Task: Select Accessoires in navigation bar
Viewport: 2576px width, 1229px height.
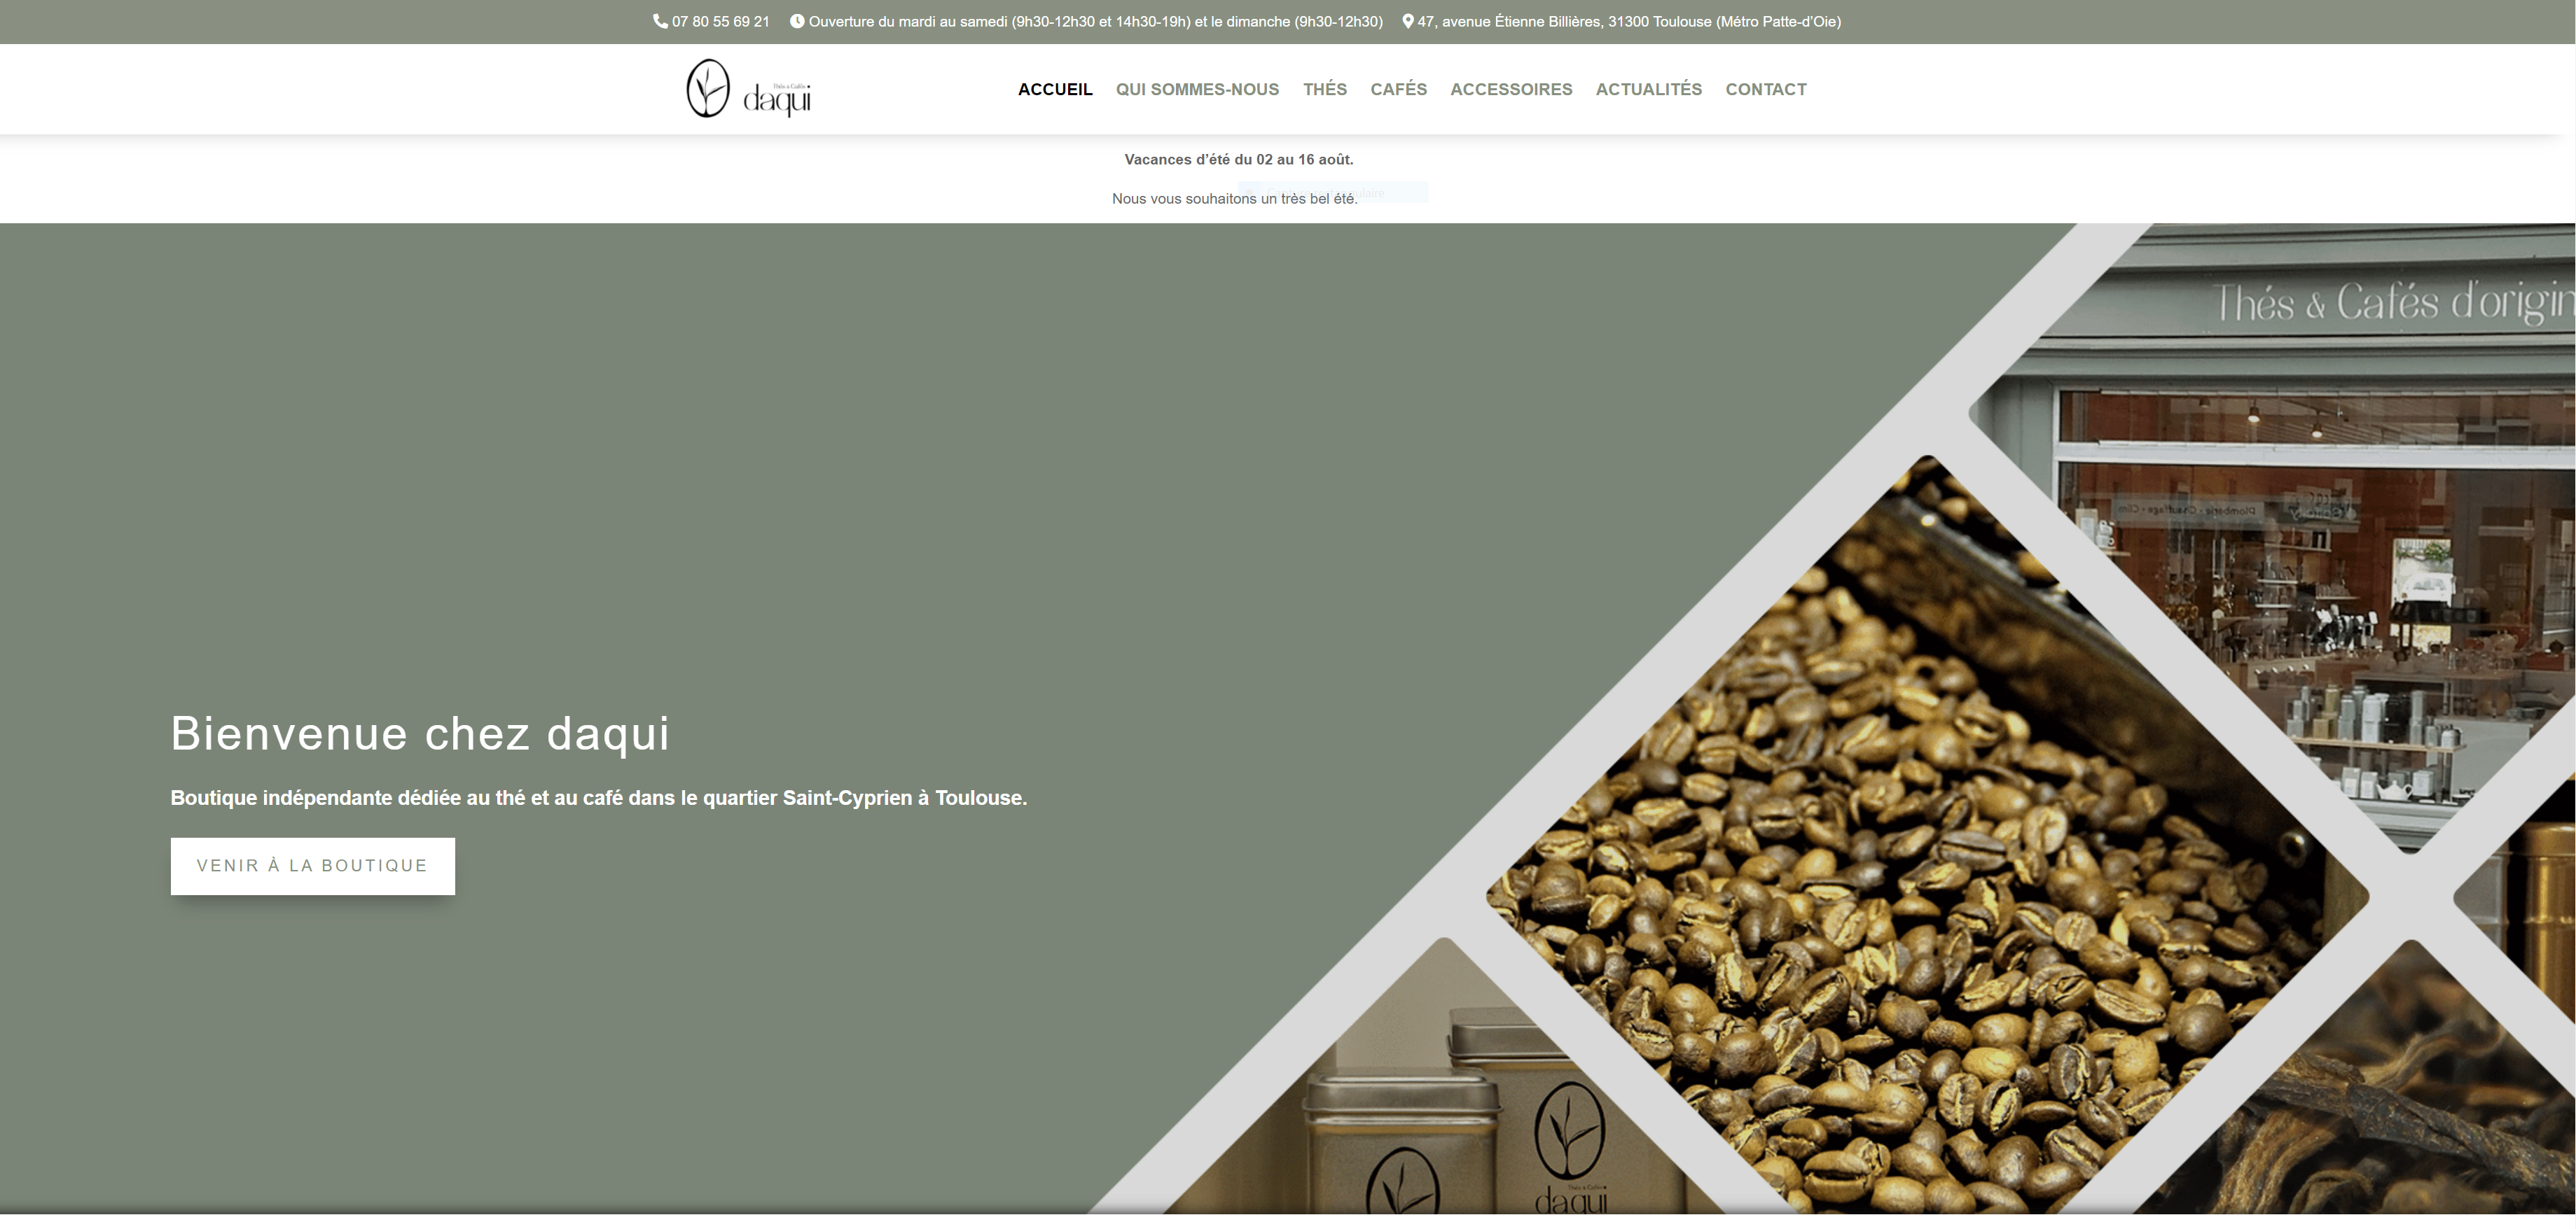Action: point(1510,90)
